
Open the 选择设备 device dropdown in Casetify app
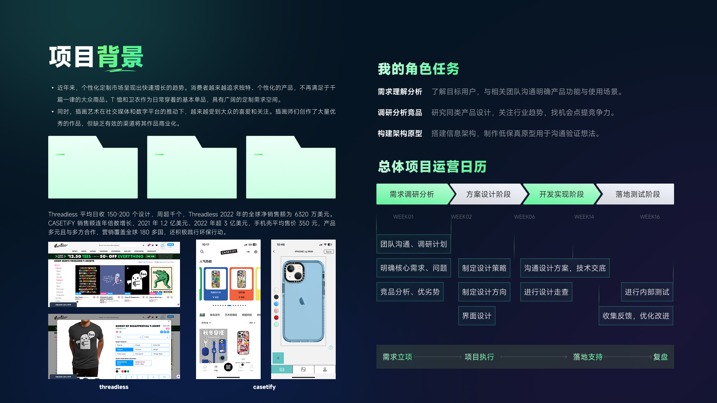pyautogui.click(x=206, y=323)
